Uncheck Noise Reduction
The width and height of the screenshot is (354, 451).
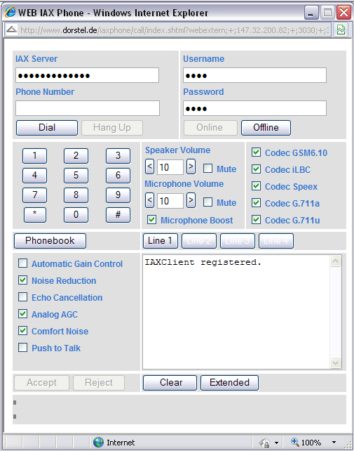click(22, 280)
